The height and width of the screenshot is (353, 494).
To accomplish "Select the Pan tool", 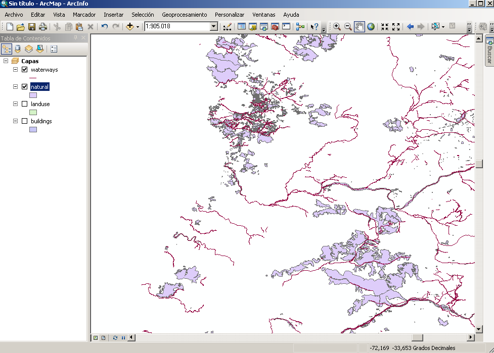I will point(360,27).
